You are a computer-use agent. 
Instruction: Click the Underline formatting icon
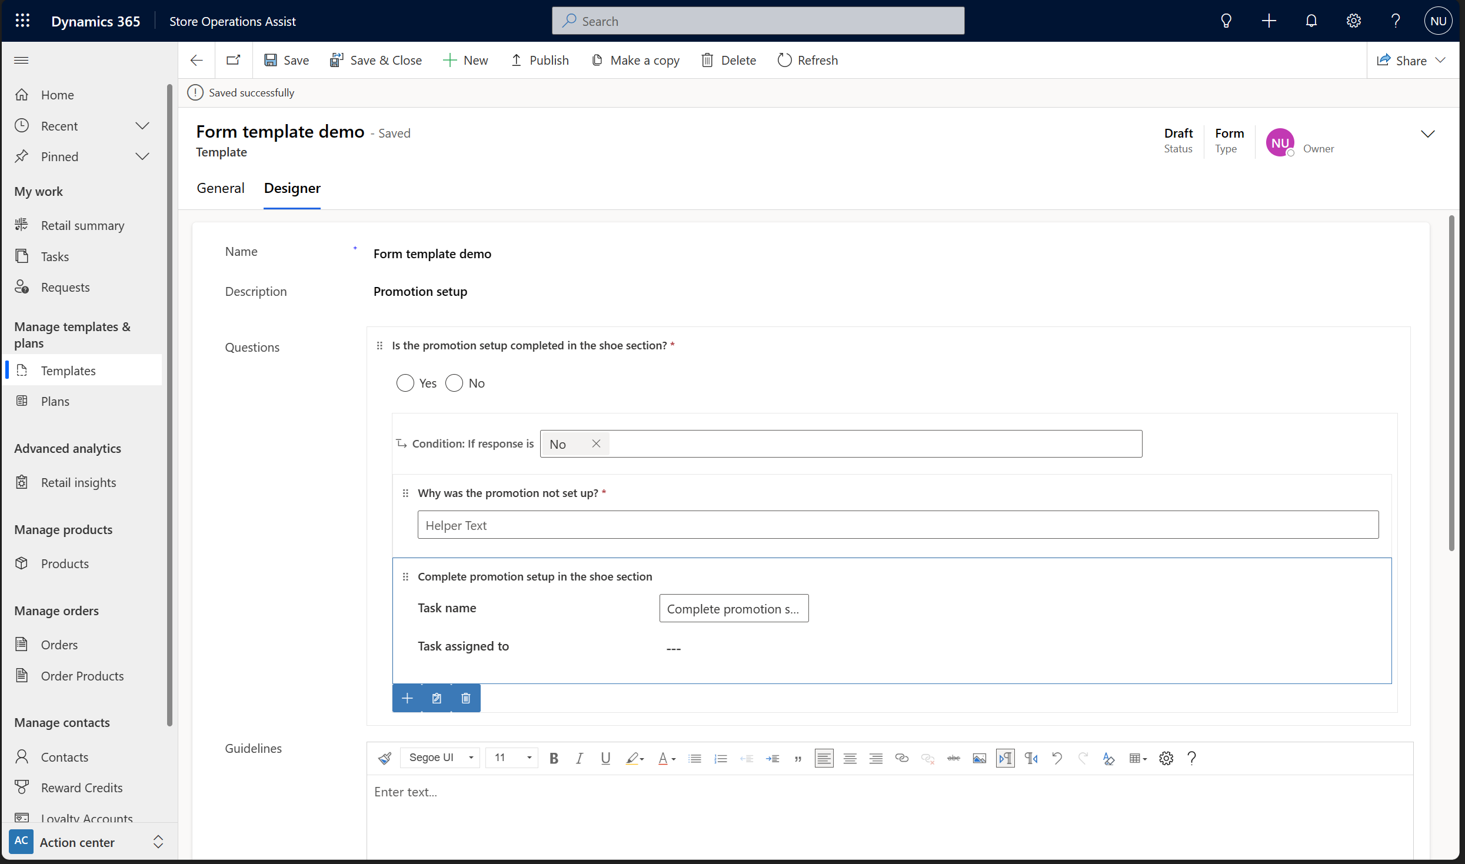tap(604, 758)
